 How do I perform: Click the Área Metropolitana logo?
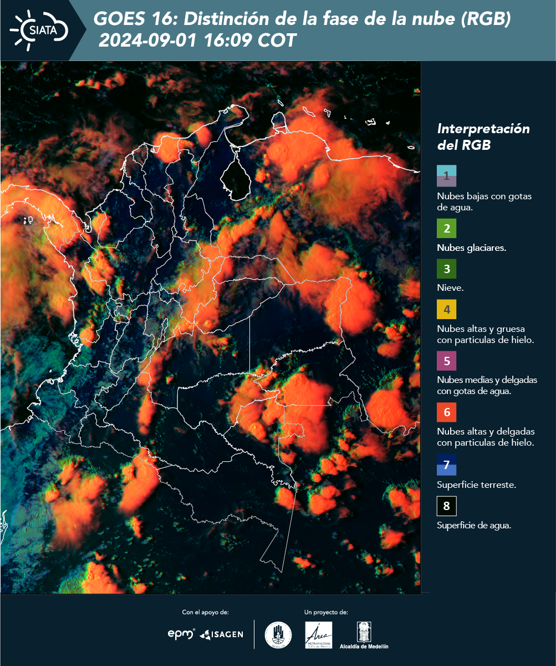click(x=319, y=634)
